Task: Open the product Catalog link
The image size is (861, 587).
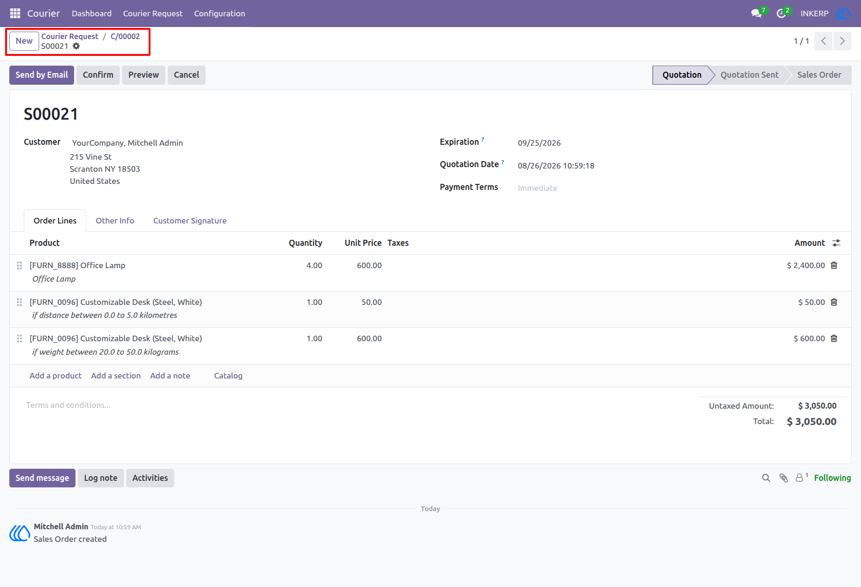Action: [228, 376]
